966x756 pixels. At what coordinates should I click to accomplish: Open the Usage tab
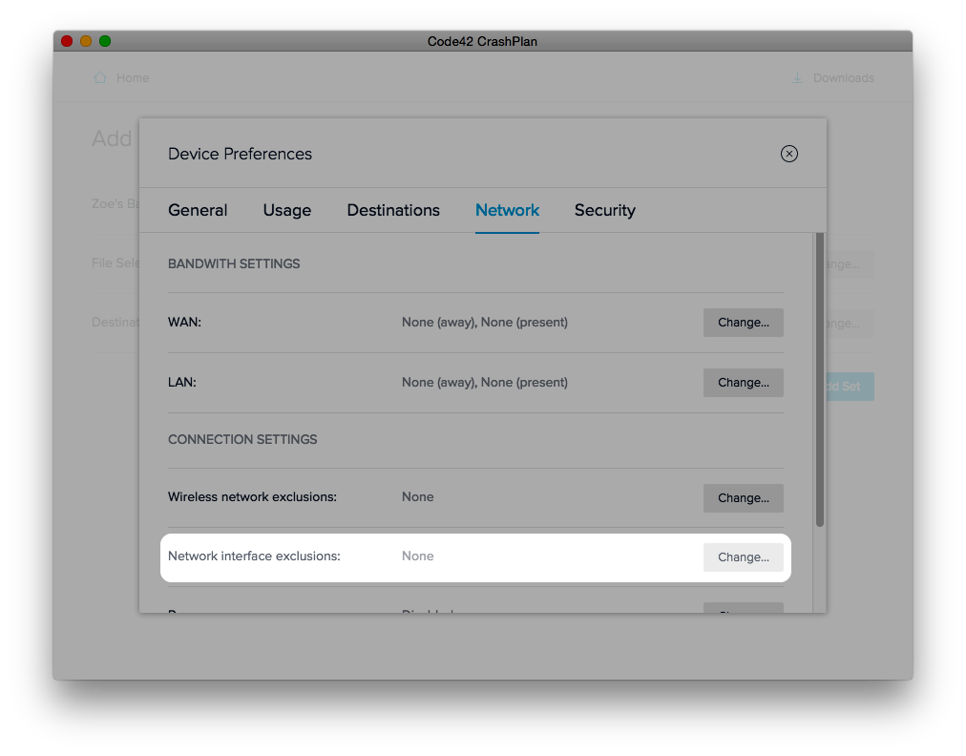(x=286, y=210)
